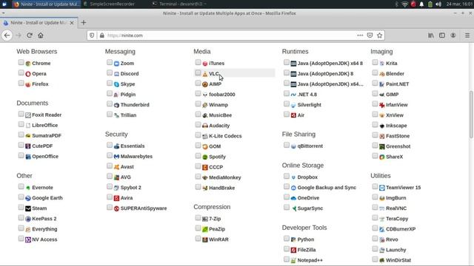Show the Library bookmarks icon
474x266 pixels.
pos(431,35)
